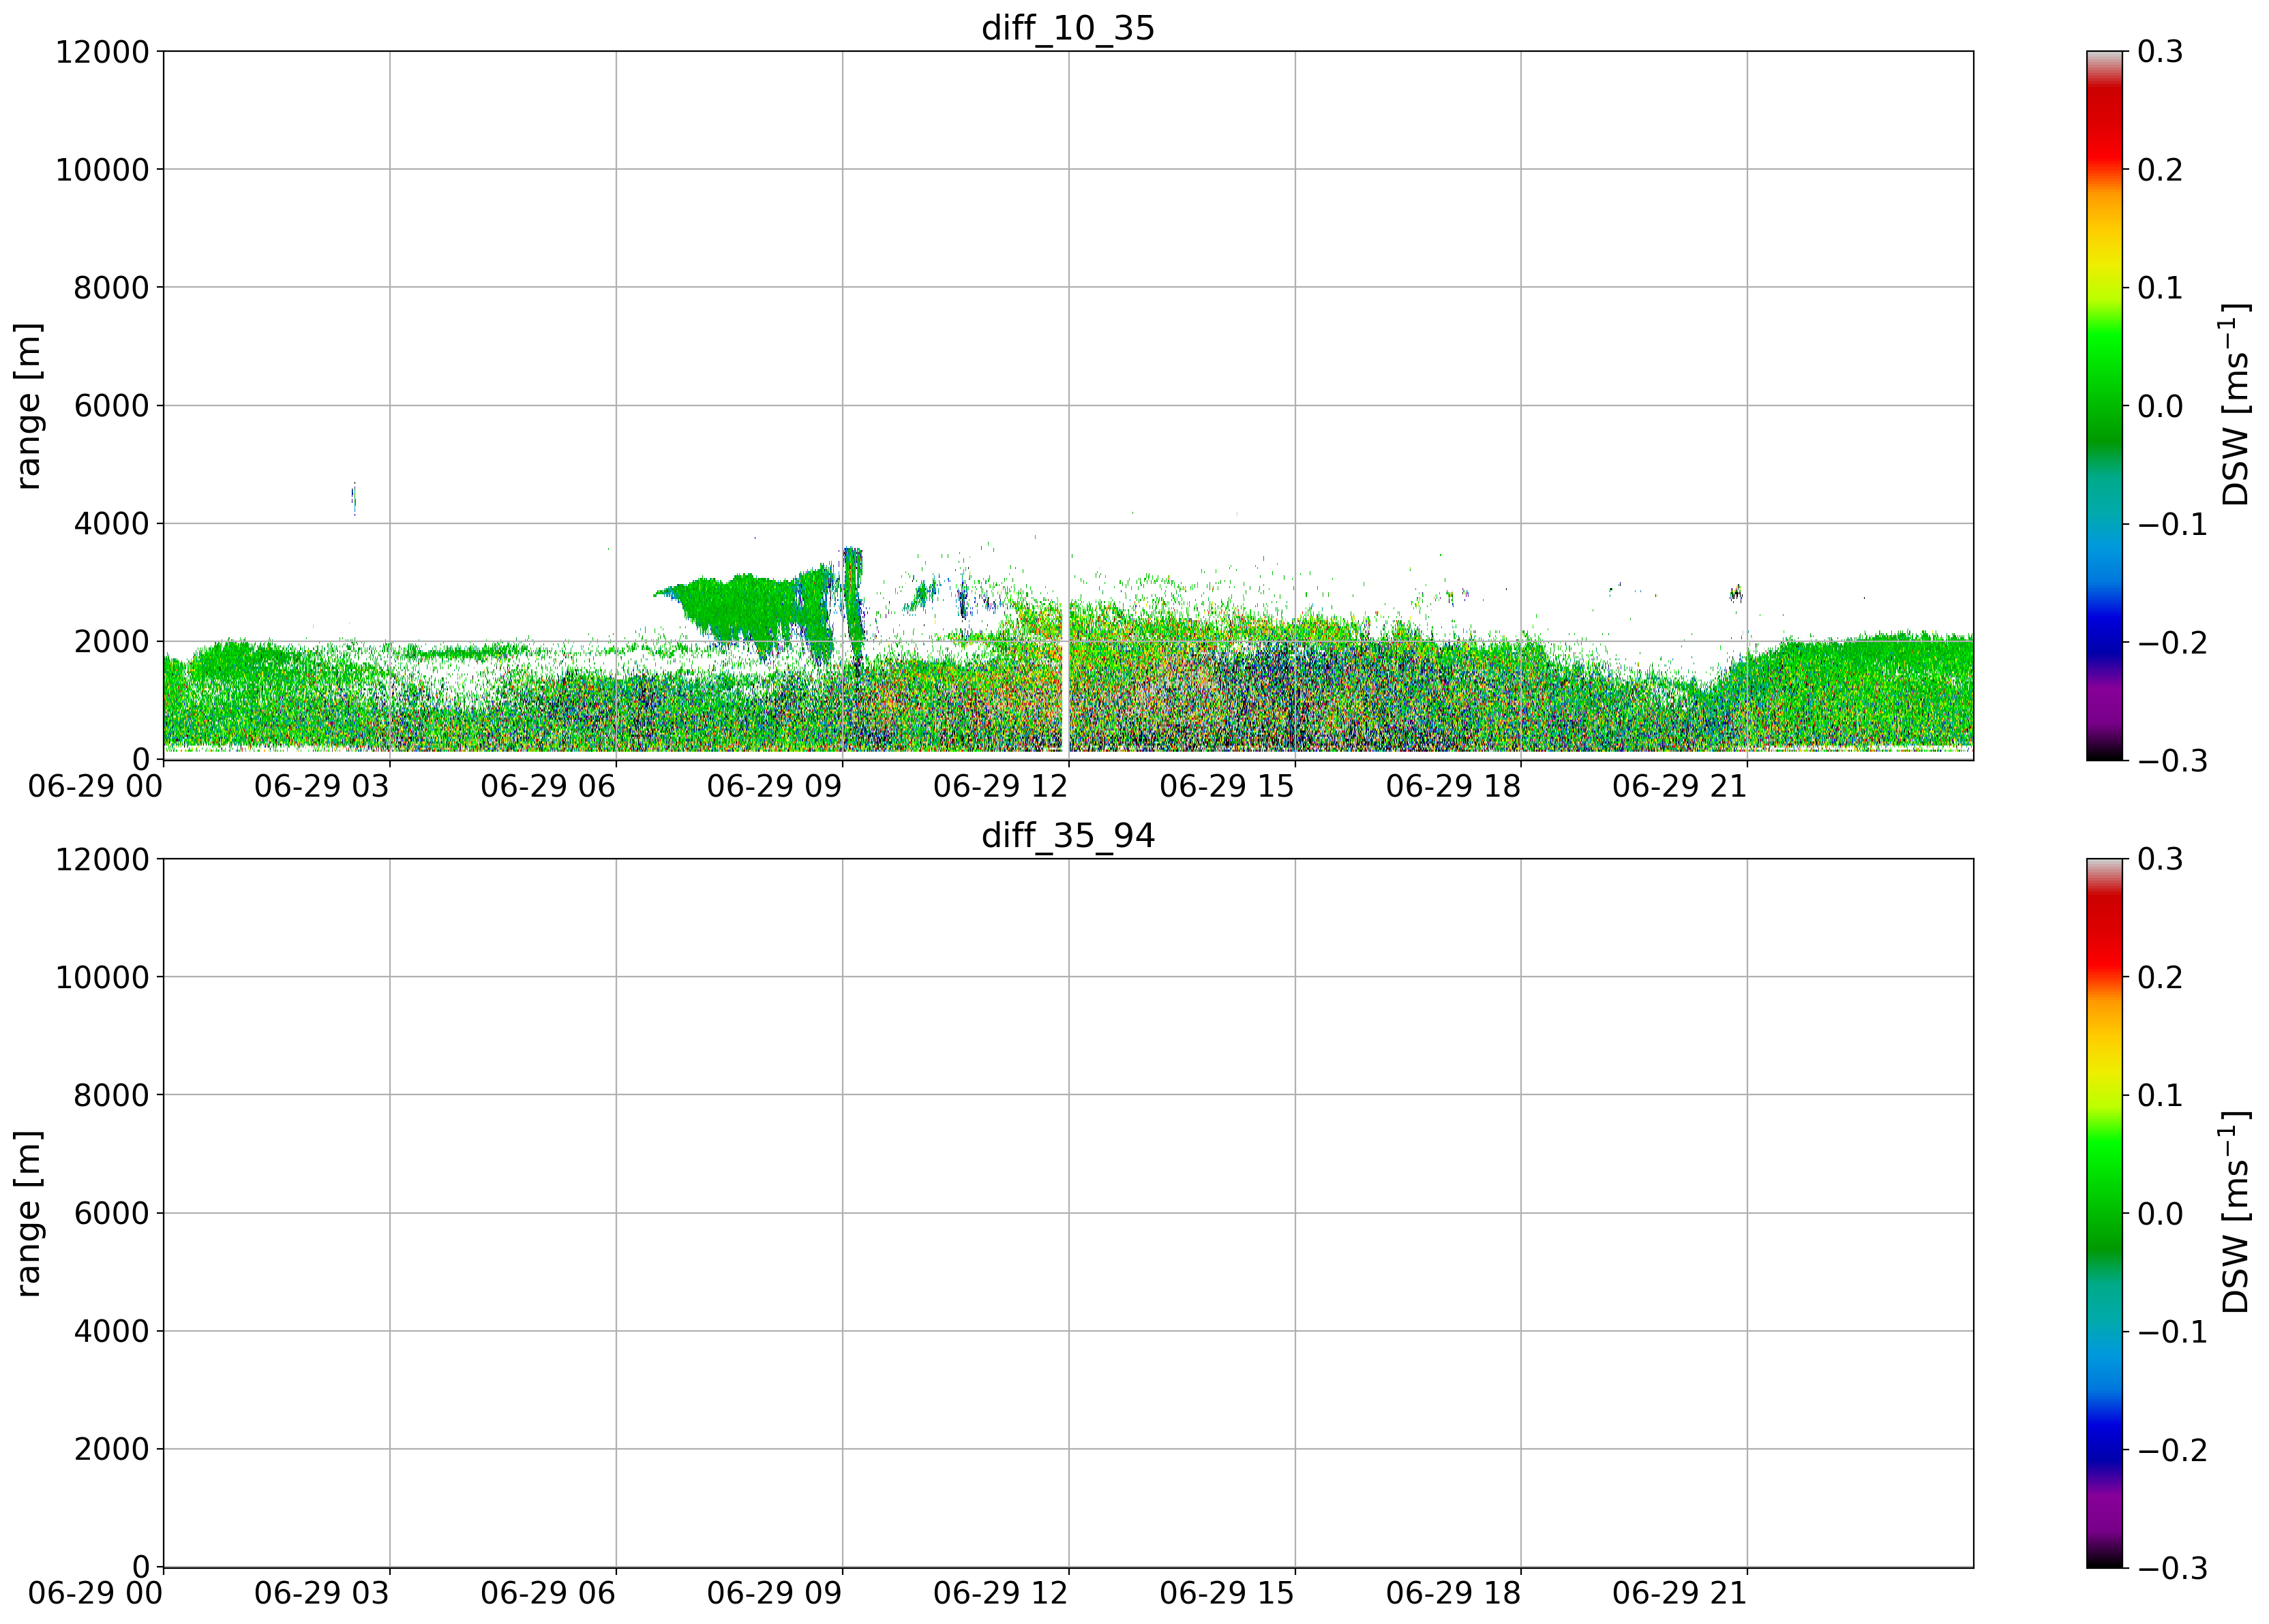Click the −0.1 tick on diff_10_35 colorbar
The image size is (2269, 1624).
[x=2172, y=524]
